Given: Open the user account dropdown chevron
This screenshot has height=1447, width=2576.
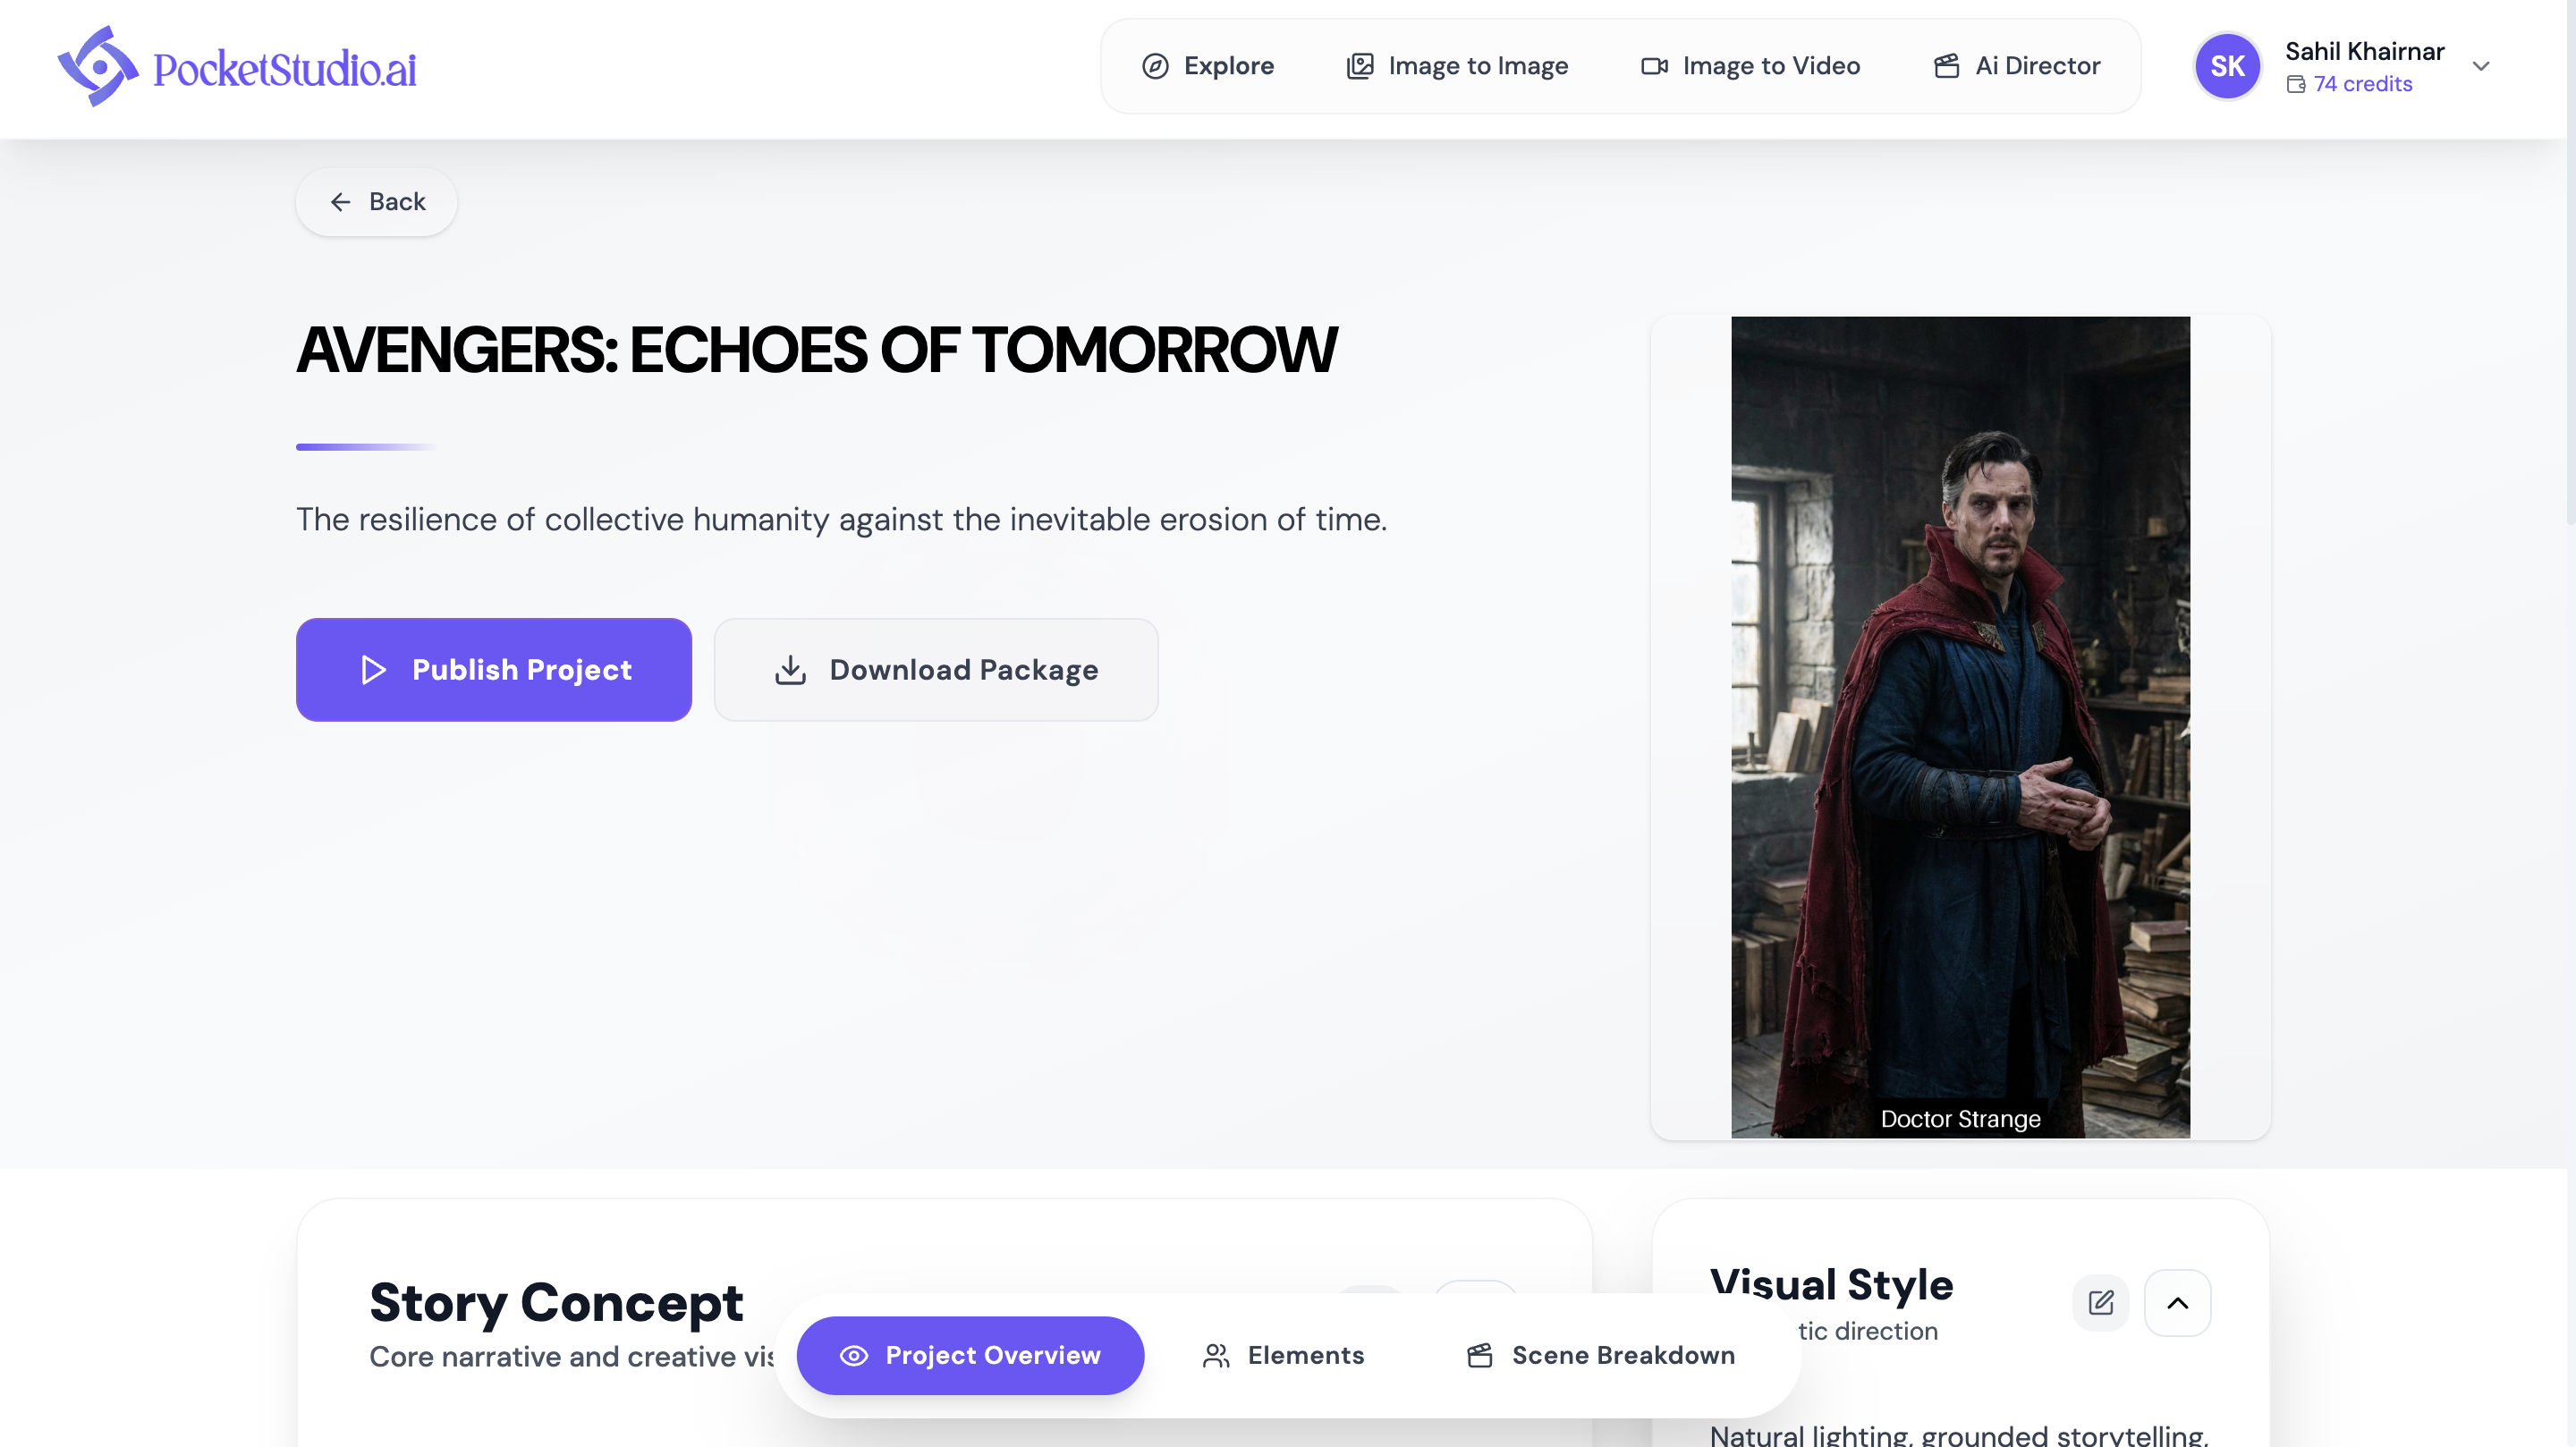Looking at the screenshot, I should coord(2481,66).
